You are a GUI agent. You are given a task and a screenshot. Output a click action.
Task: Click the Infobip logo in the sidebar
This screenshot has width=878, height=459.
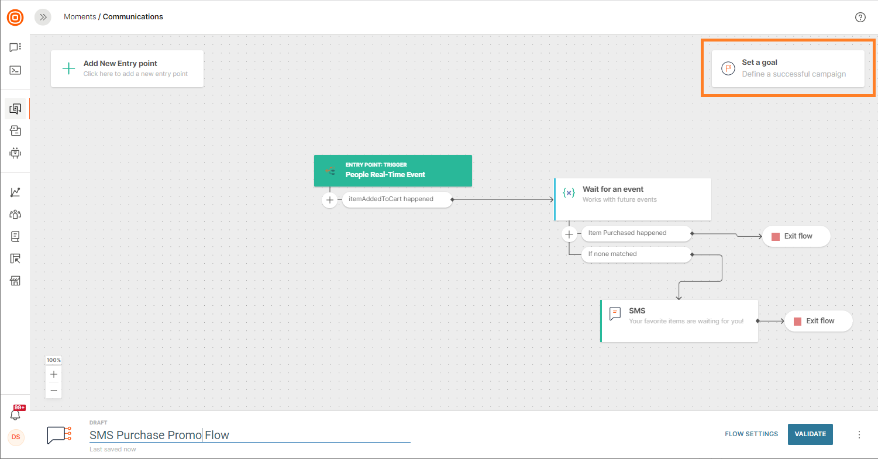pos(15,18)
